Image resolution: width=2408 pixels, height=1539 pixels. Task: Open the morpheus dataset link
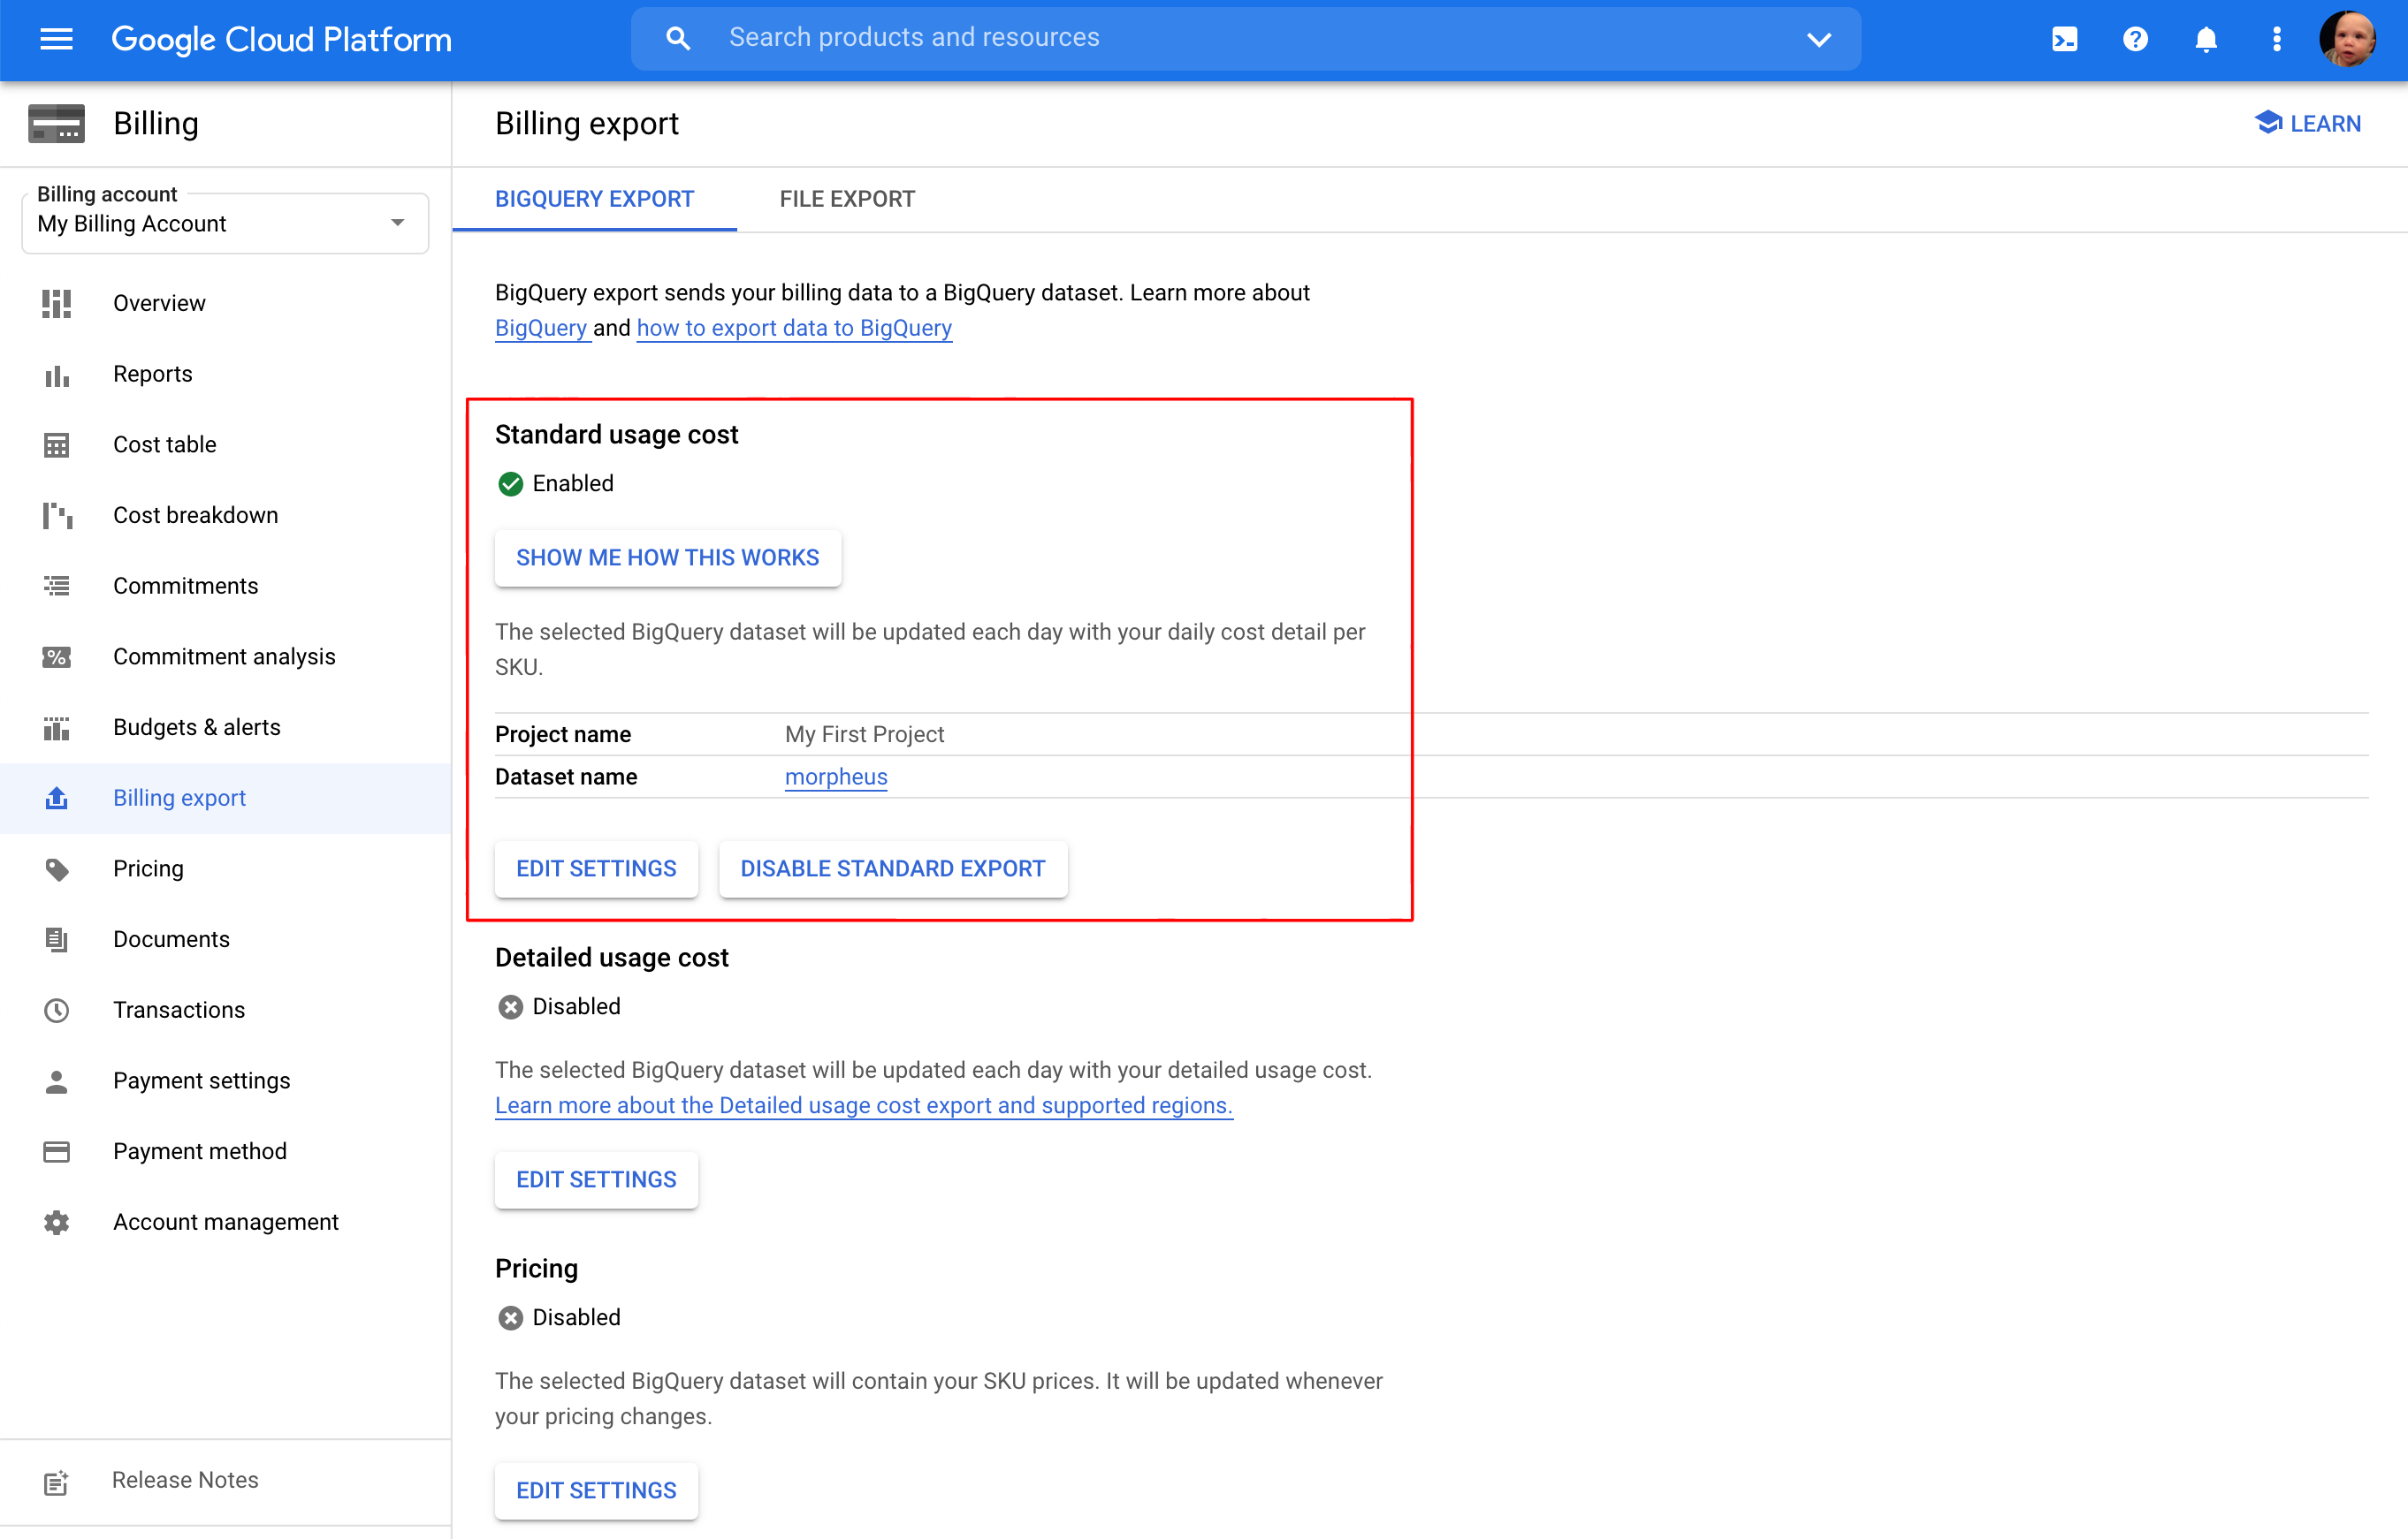coord(835,777)
